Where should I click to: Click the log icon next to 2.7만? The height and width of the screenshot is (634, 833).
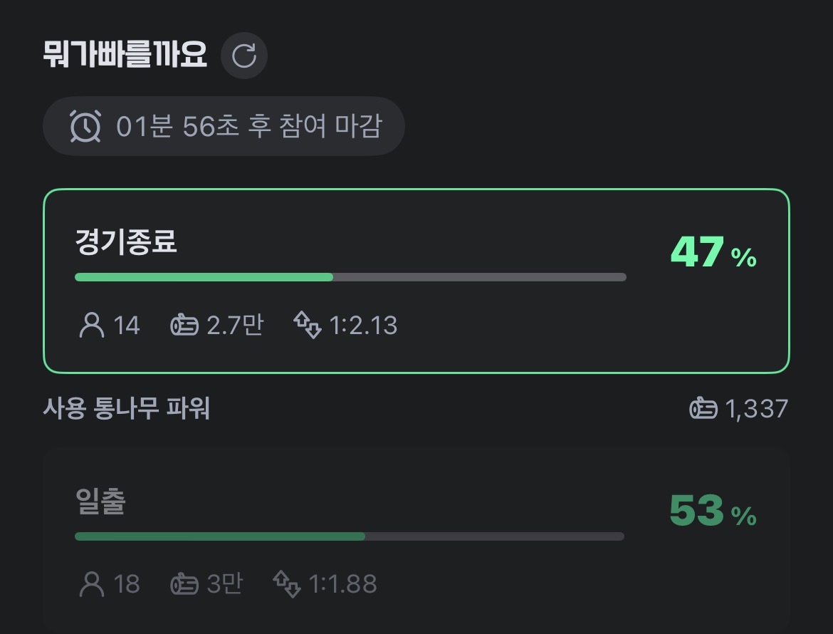(x=185, y=326)
